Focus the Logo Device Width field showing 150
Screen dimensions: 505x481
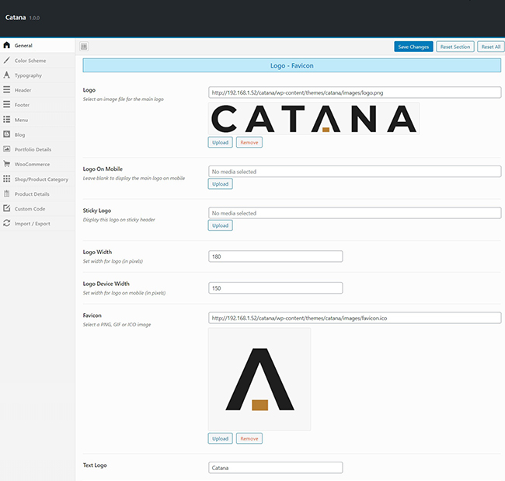pyautogui.click(x=276, y=288)
